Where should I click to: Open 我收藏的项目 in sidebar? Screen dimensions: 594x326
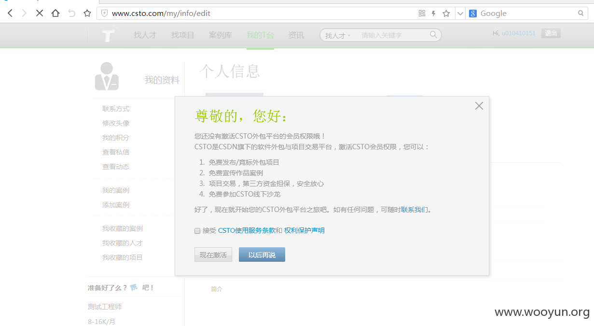coord(123,257)
